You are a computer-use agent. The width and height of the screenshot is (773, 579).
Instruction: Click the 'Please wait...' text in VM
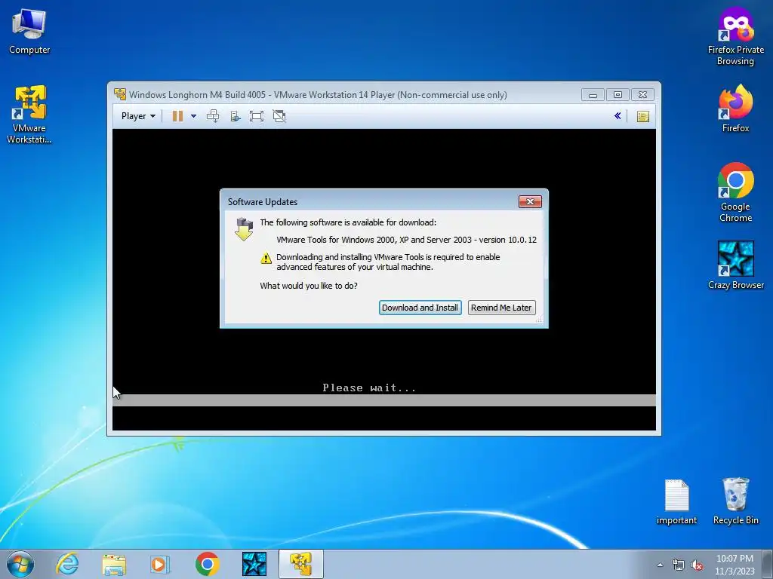tap(369, 388)
